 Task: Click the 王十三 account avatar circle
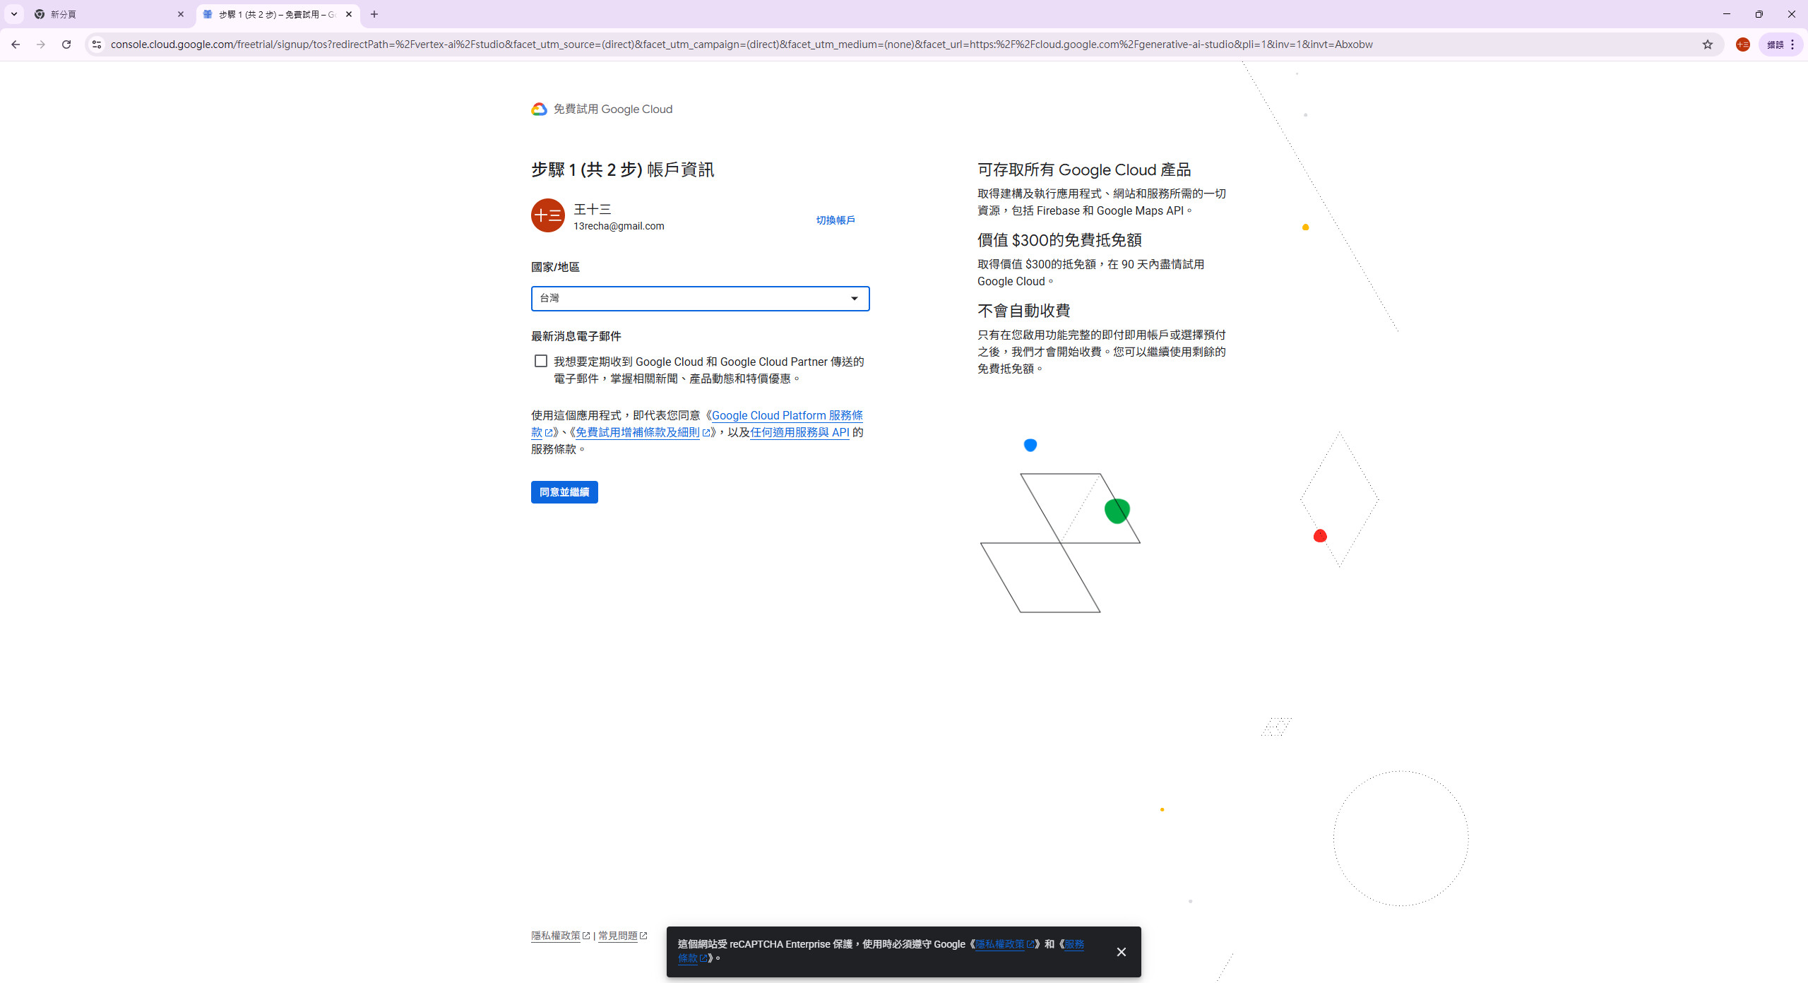548,216
